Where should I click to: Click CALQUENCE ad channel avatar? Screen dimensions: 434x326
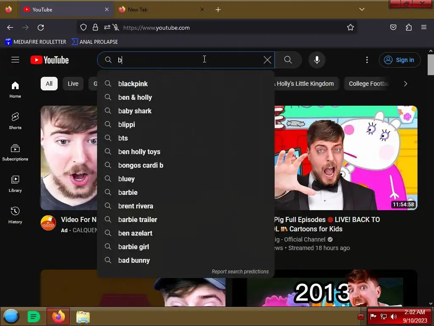[x=48, y=223]
